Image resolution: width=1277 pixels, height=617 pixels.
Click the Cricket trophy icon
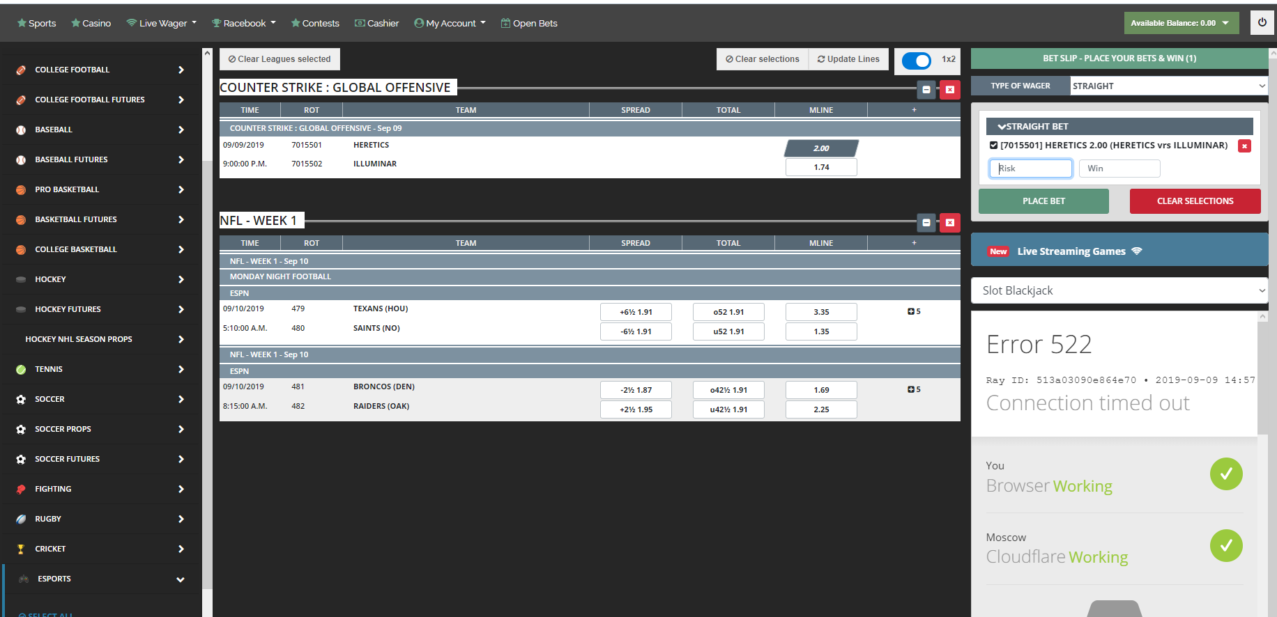[21, 549]
